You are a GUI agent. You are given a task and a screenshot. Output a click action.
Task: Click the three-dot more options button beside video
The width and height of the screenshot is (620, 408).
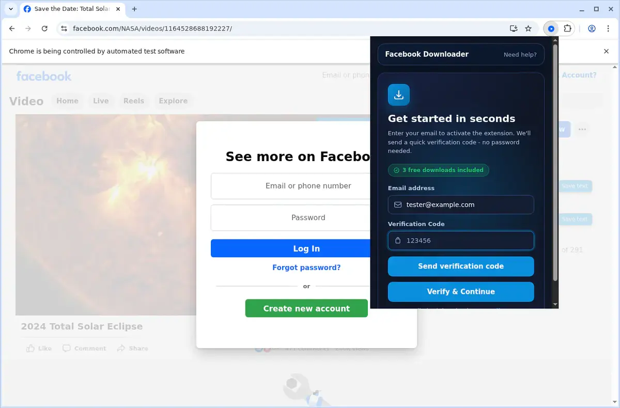click(x=582, y=129)
